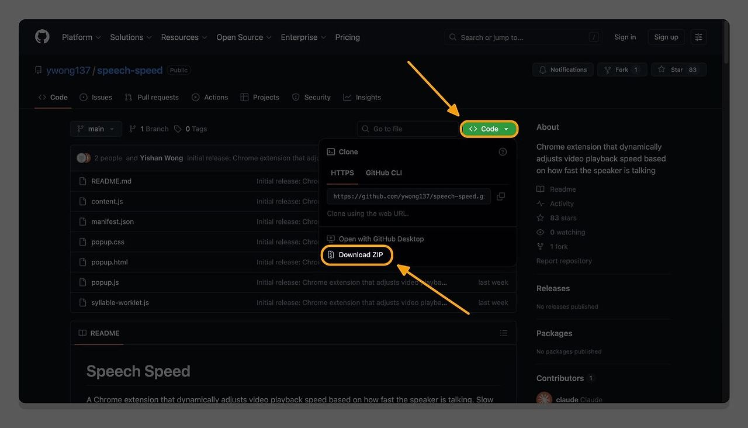
Task: Choose Open with GitHub Desktop
Action: (x=375, y=239)
